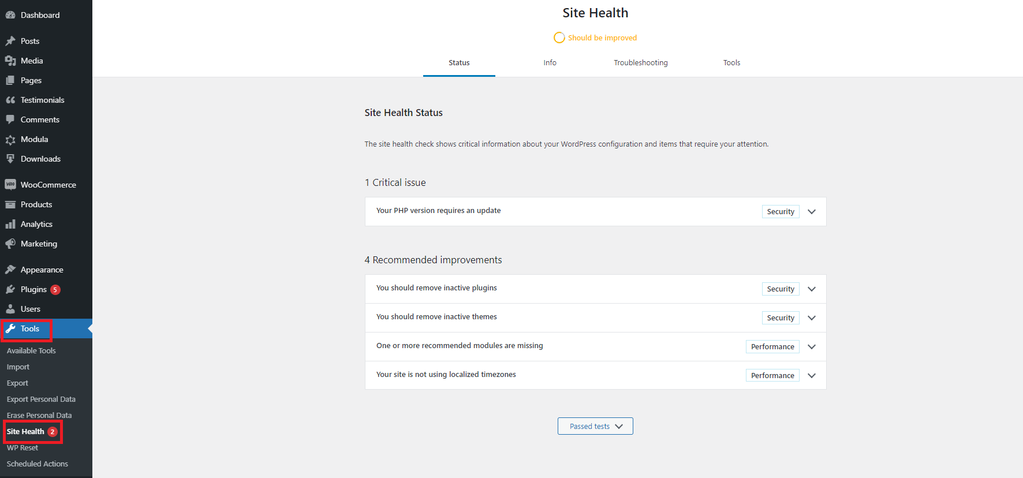Switch to the Status tab
Screen dimensions: 1023x478
pos(459,62)
